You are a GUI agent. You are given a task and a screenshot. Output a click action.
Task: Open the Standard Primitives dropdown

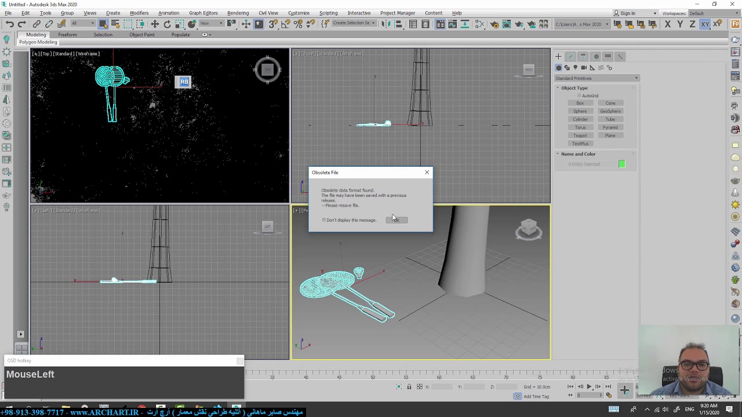tap(596, 78)
